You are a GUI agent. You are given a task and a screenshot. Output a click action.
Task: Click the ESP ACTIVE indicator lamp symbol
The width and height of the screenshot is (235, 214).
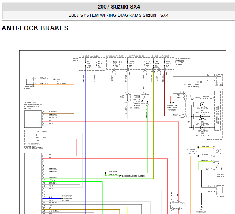[x=203, y=128]
